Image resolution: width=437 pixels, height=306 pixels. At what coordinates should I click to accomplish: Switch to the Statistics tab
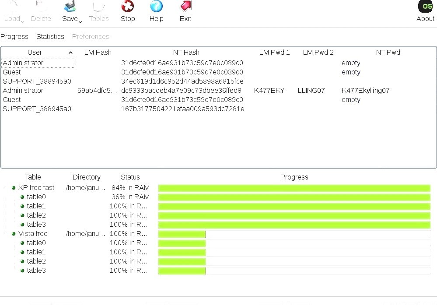click(x=50, y=37)
